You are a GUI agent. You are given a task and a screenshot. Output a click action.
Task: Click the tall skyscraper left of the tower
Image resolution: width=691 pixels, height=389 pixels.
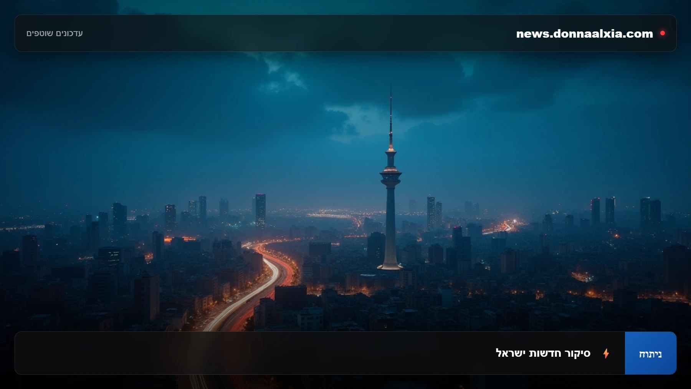[261, 210]
